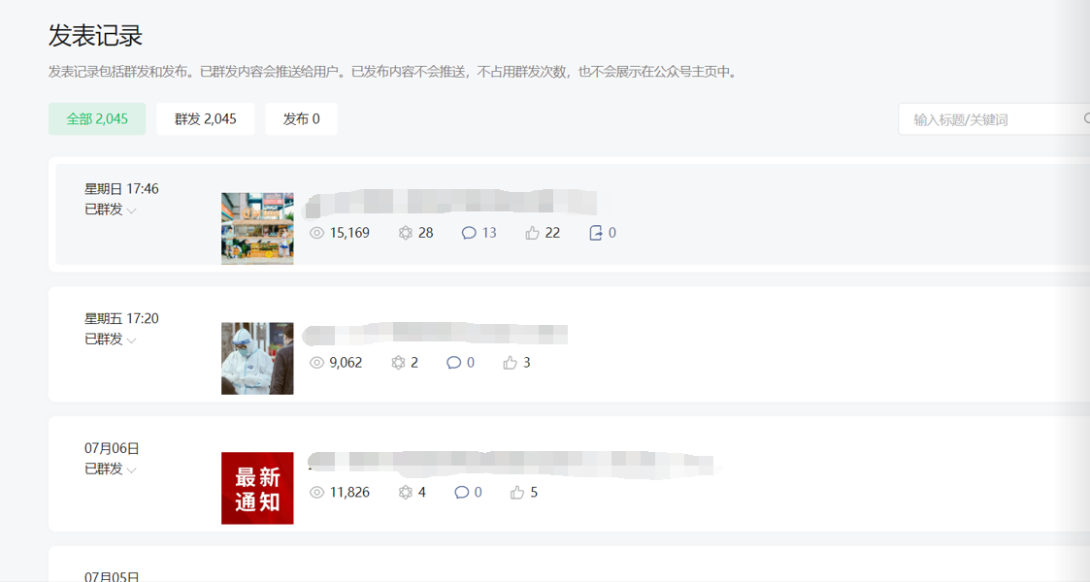The image size is (1090, 582).
Task: Click comment bubble icon on the 9,062-view article
Action: point(454,363)
